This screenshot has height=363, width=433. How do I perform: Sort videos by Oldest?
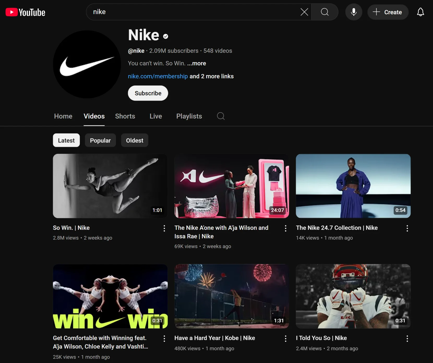[135, 140]
